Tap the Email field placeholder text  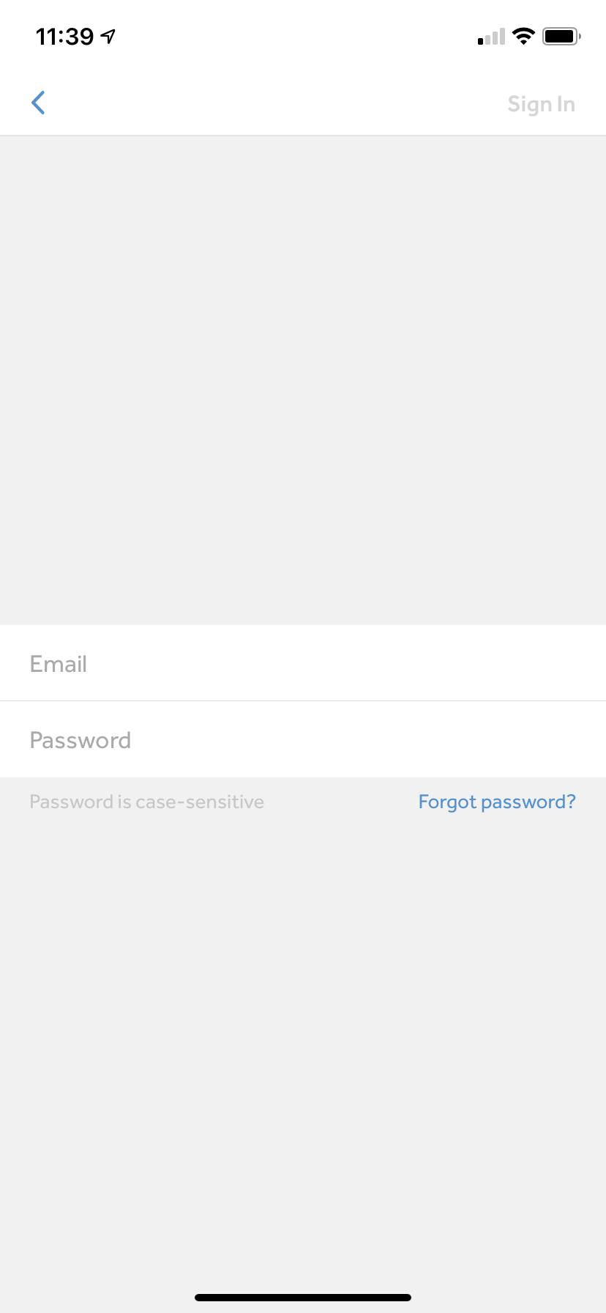[x=58, y=663]
